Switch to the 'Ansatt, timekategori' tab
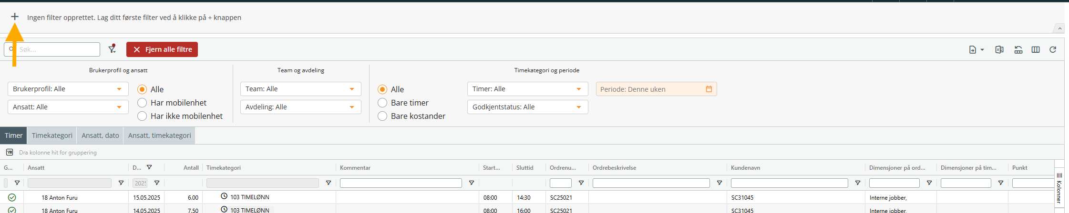 click(160, 136)
